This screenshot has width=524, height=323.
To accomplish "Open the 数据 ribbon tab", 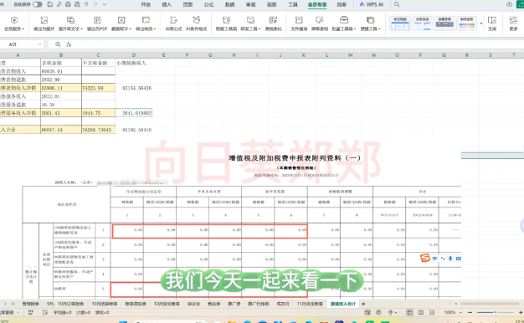I will [x=229, y=4].
